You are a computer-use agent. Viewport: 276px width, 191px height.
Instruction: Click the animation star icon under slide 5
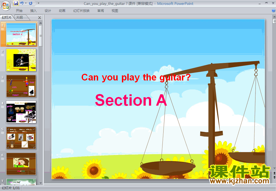(x=2, y=133)
